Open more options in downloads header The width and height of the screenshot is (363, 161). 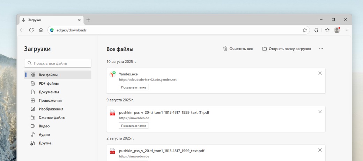click(321, 49)
